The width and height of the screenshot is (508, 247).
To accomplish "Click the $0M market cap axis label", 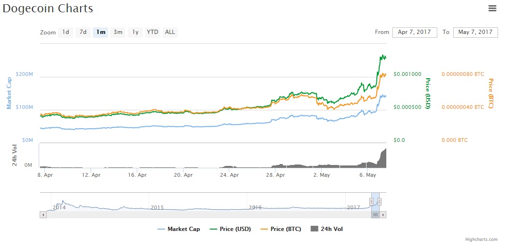I will [x=27, y=140].
